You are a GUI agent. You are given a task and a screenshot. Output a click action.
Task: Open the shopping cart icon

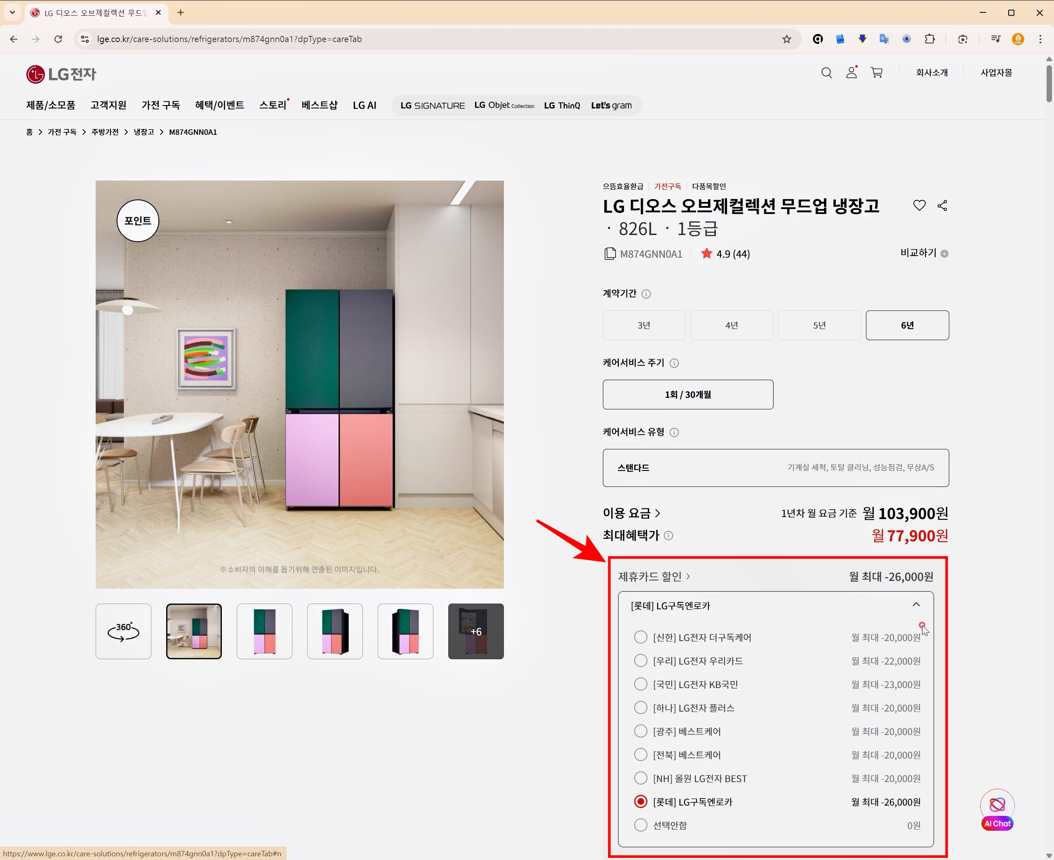pos(877,73)
